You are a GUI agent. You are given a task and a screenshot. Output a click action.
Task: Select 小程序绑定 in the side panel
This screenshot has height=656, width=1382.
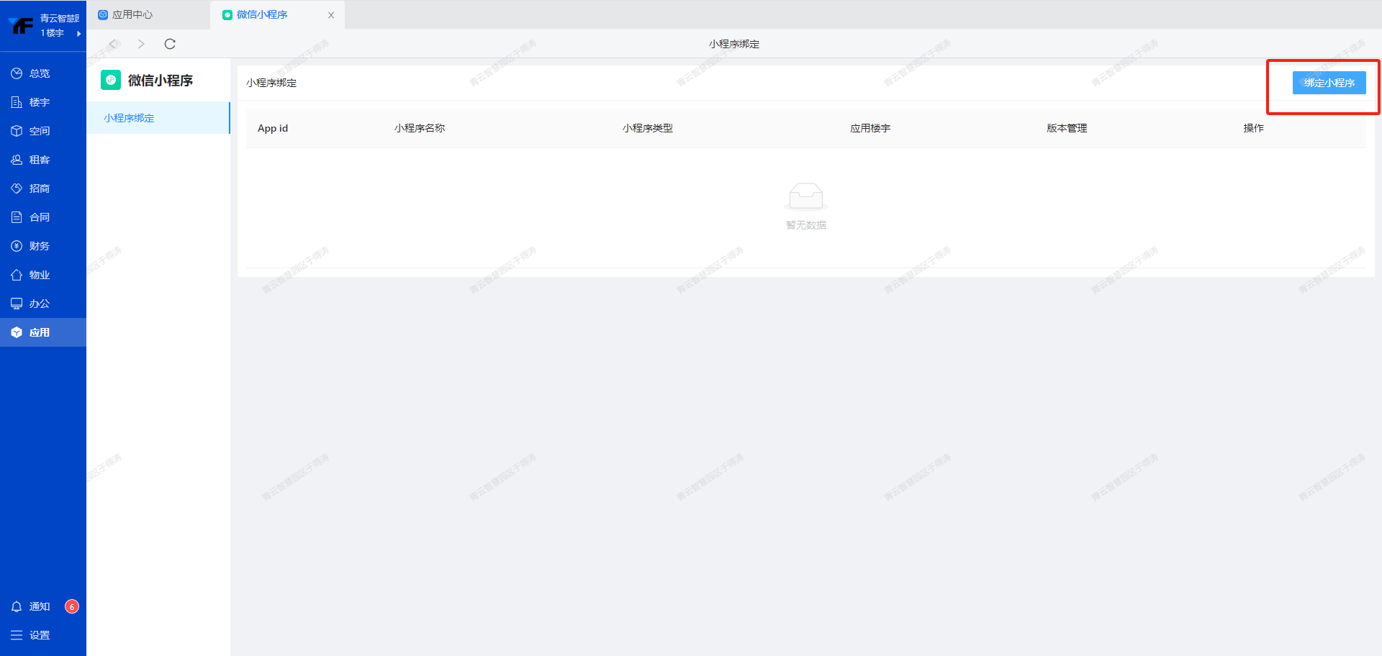[x=129, y=118]
